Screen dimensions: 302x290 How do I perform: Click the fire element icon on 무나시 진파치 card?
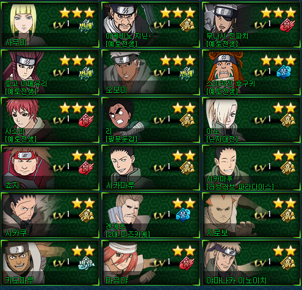click(287, 26)
